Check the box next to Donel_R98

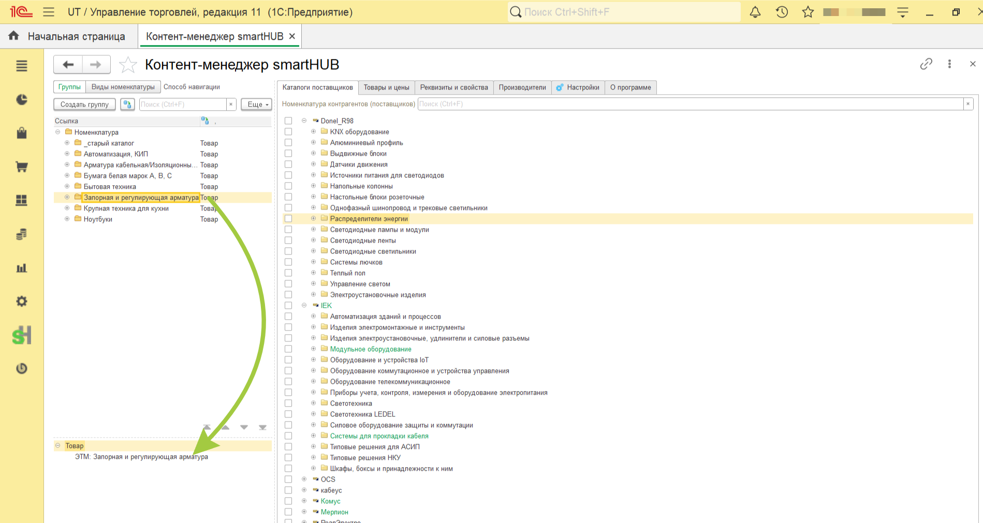(x=288, y=121)
